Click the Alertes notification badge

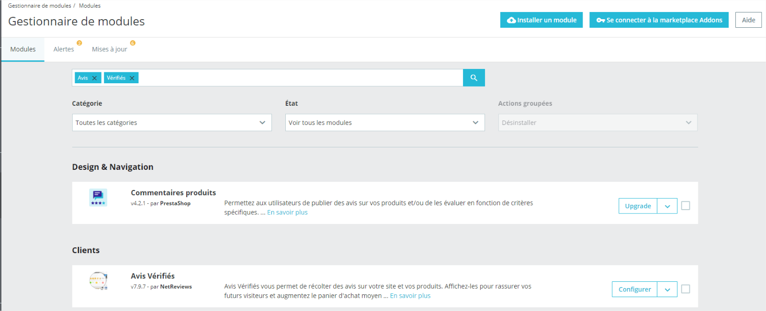(79, 43)
